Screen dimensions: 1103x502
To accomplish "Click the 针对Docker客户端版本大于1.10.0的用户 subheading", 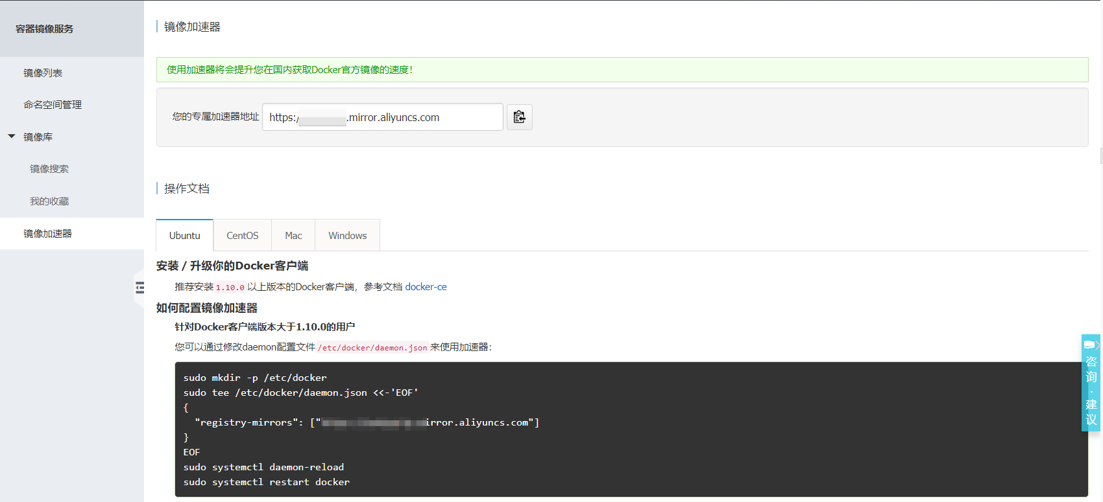I will click(x=265, y=326).
